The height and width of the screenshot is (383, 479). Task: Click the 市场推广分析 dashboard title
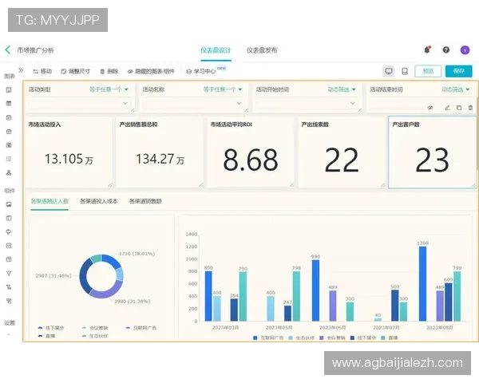[35, 50]
